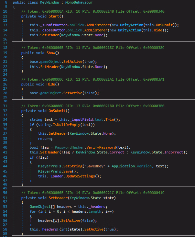Image resolution: width=195 pixels, height=237 pixels.
Task: Select the "SavedKey" string literal
Action: (x=95, y=166)
